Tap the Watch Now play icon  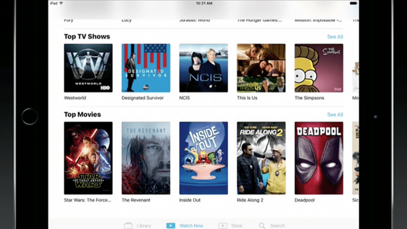171,225
